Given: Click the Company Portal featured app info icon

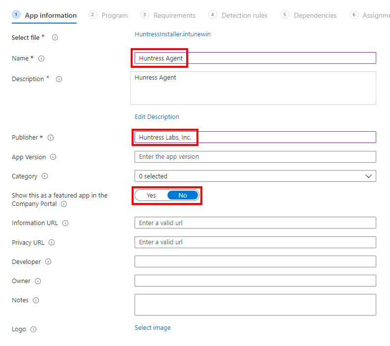Looking at the screenshot, I should 64,204.
